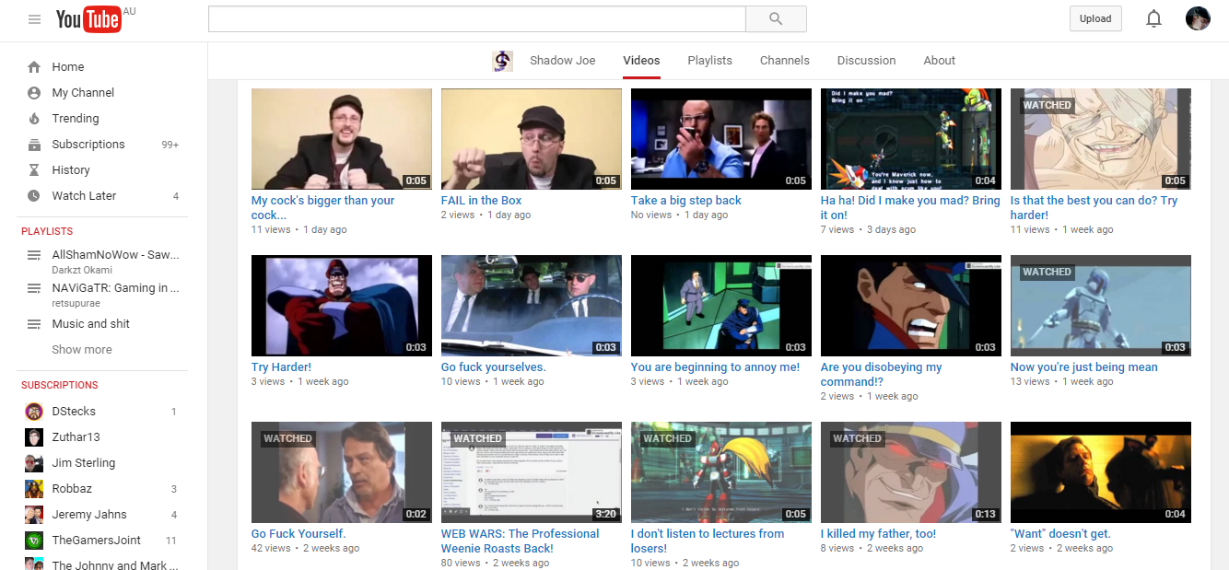
Task: Open the SUBSCRIPTIONS section heading link
Action: click(x=60, y=385)
